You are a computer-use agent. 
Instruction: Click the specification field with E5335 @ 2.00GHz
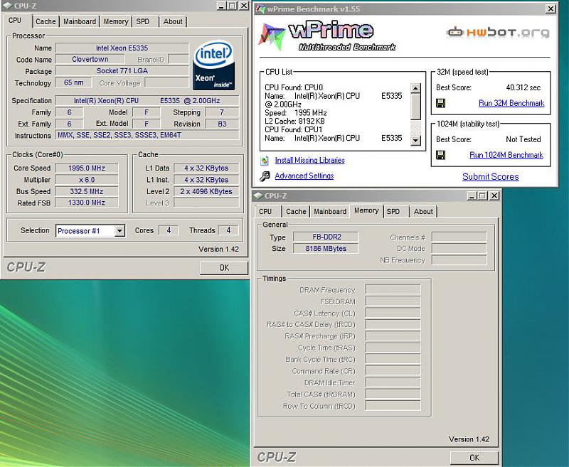point(147,101)
